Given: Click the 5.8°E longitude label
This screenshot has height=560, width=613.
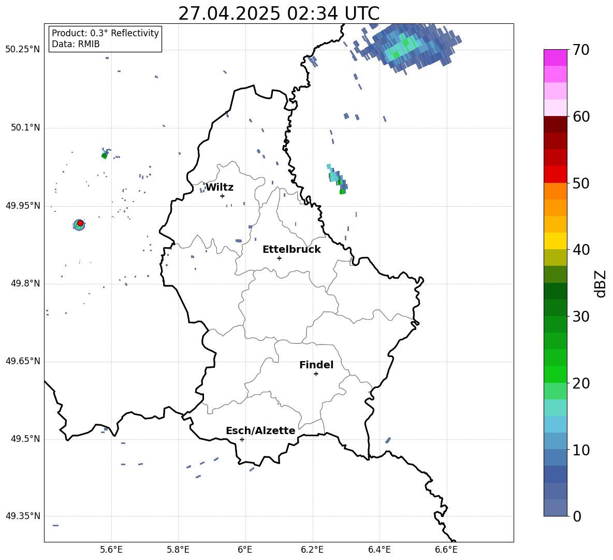Looking at the screenshot, I should [x=178, y=550].
